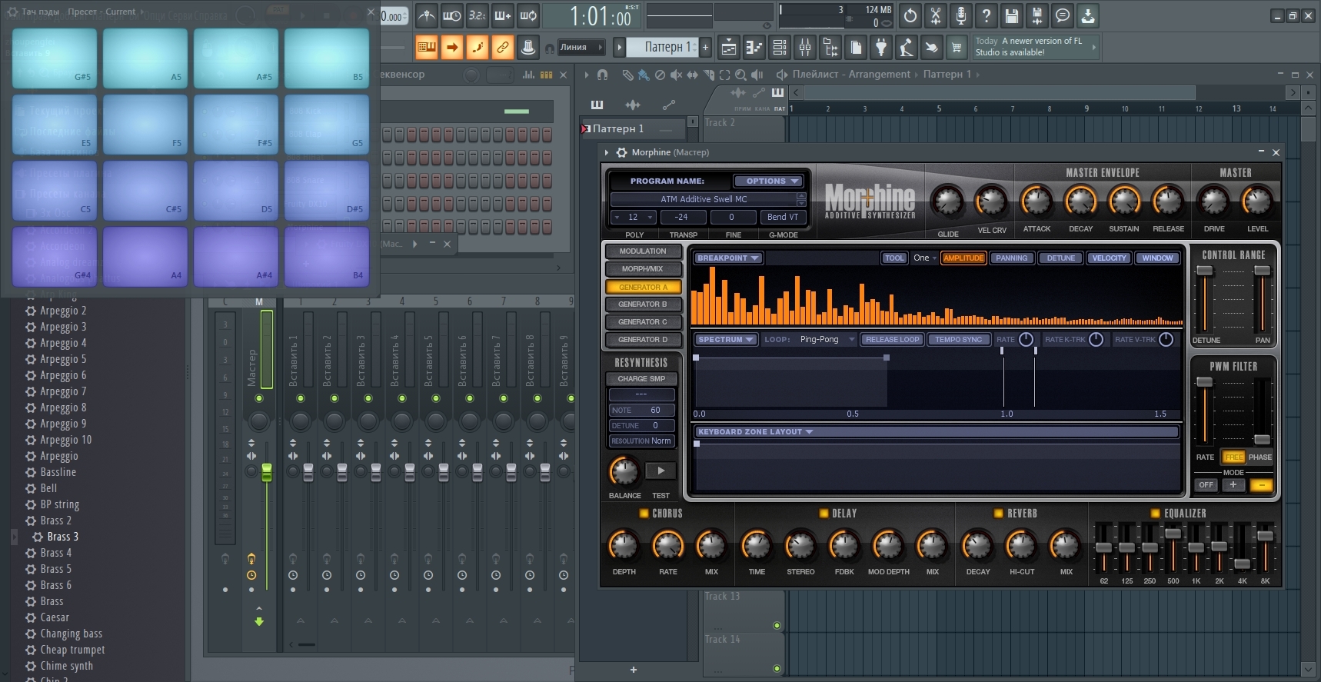
Task: Toggle Master mixer track enable LED
Action: [x=259, y=398]
